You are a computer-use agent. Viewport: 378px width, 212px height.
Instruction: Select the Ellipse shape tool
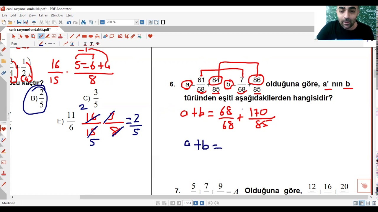point(91,36)
